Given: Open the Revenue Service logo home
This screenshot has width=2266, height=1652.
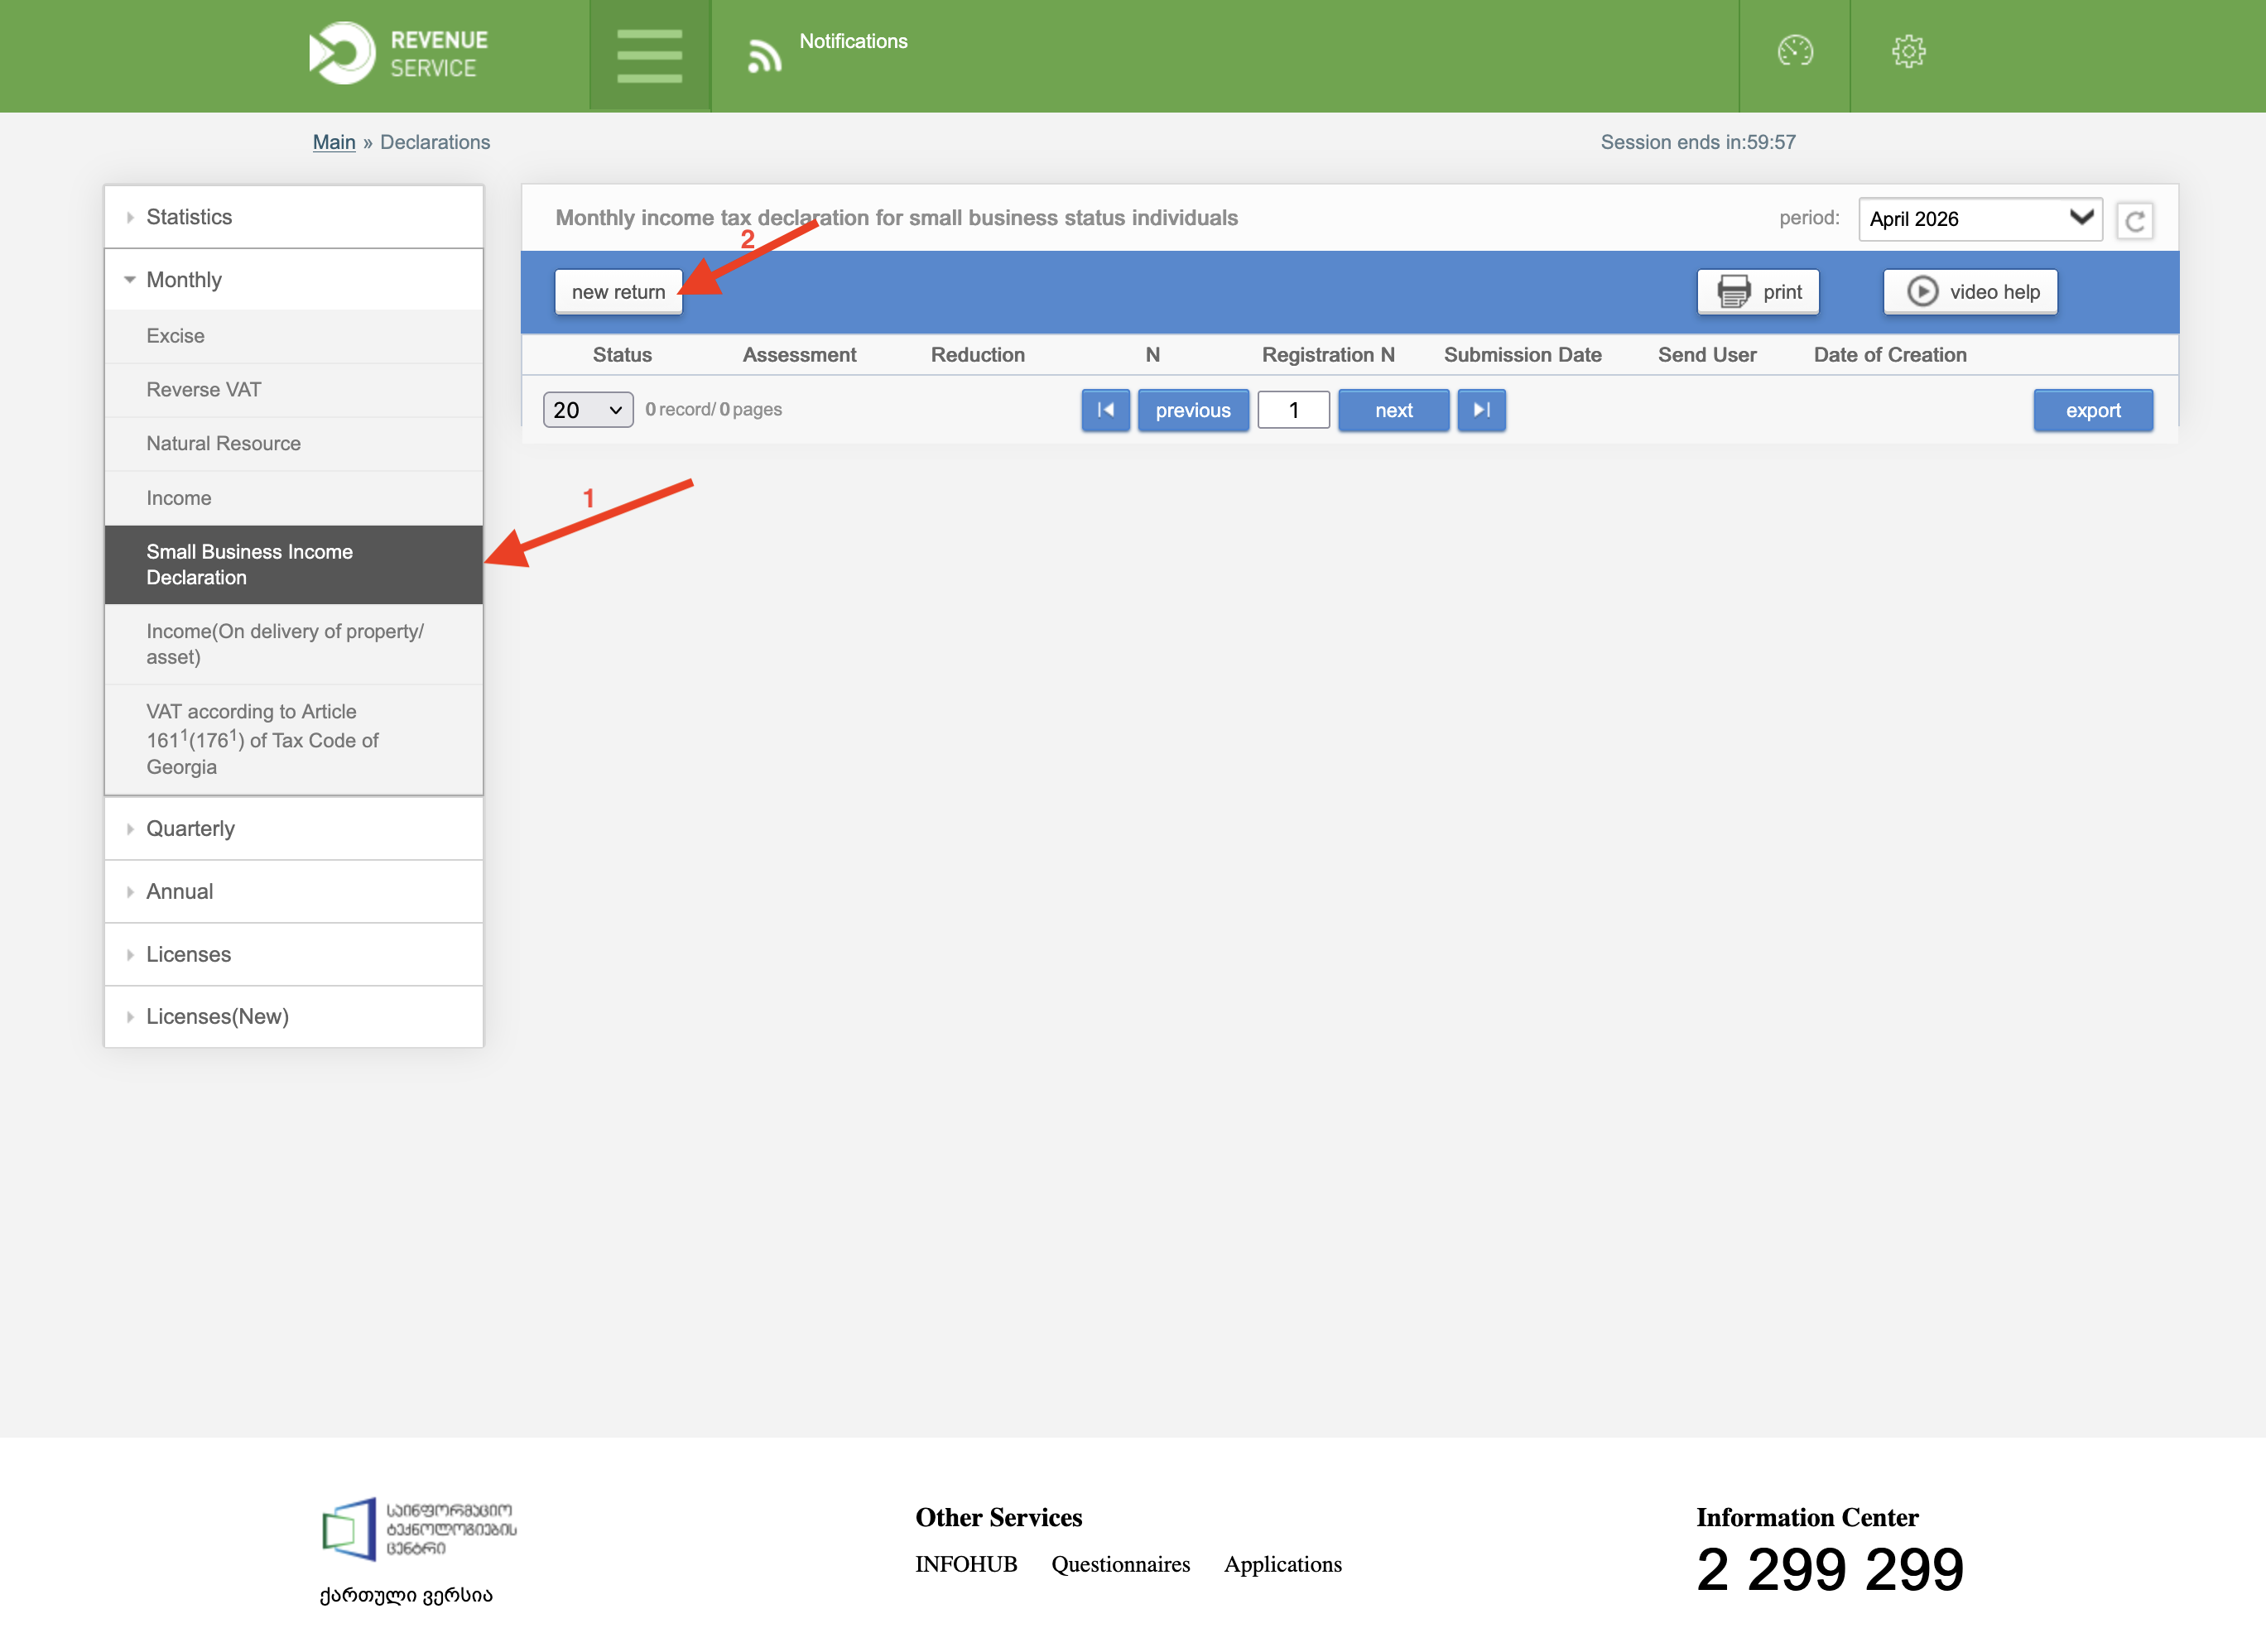Looking at the screenshot, I should [x=398, y=53].
